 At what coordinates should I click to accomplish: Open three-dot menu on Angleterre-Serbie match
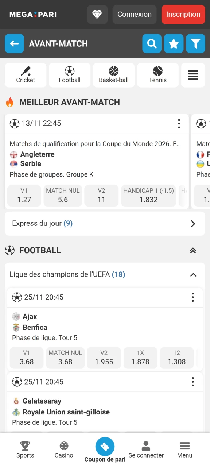[179, 124]
